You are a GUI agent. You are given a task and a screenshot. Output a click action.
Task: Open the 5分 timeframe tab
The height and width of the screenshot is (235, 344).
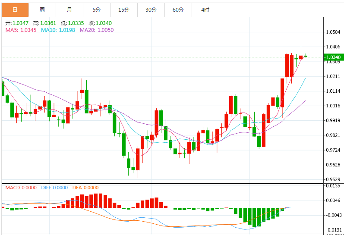[x=97, y=10]
